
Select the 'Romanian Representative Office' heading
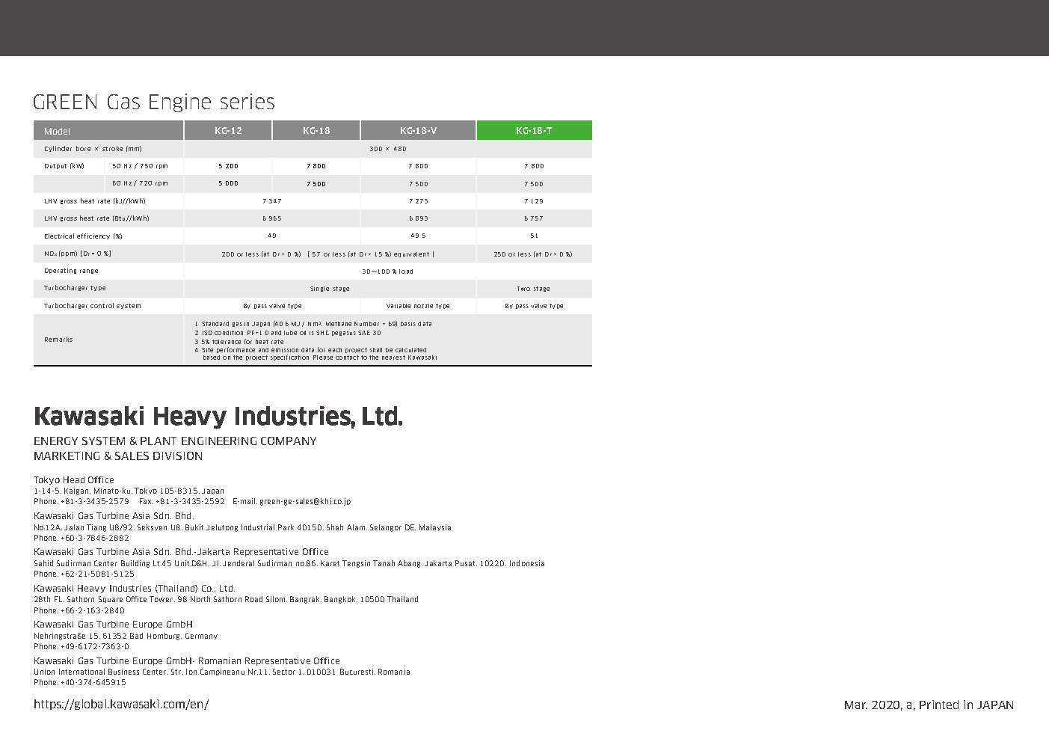coord(187,661)
